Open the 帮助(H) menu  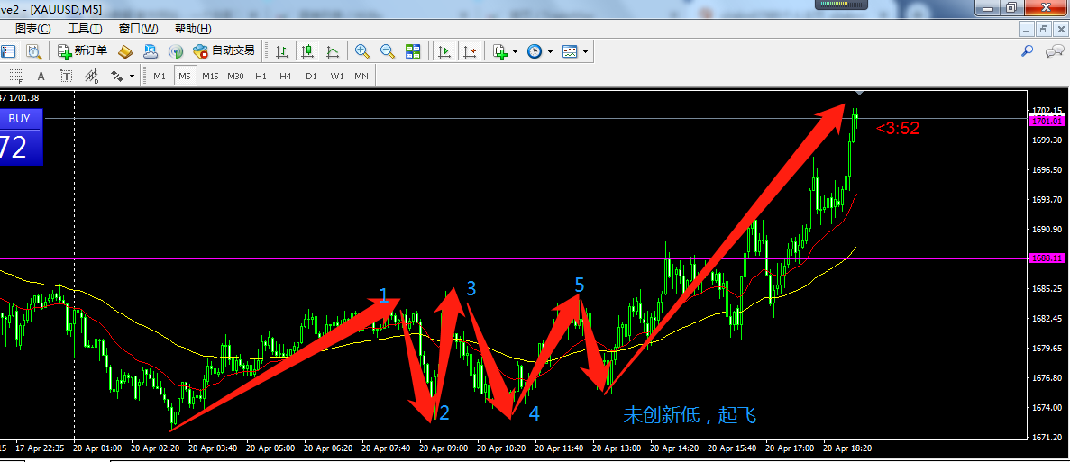click(193, 29)
